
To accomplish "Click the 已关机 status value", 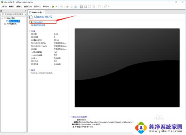I will coord(84,120).
